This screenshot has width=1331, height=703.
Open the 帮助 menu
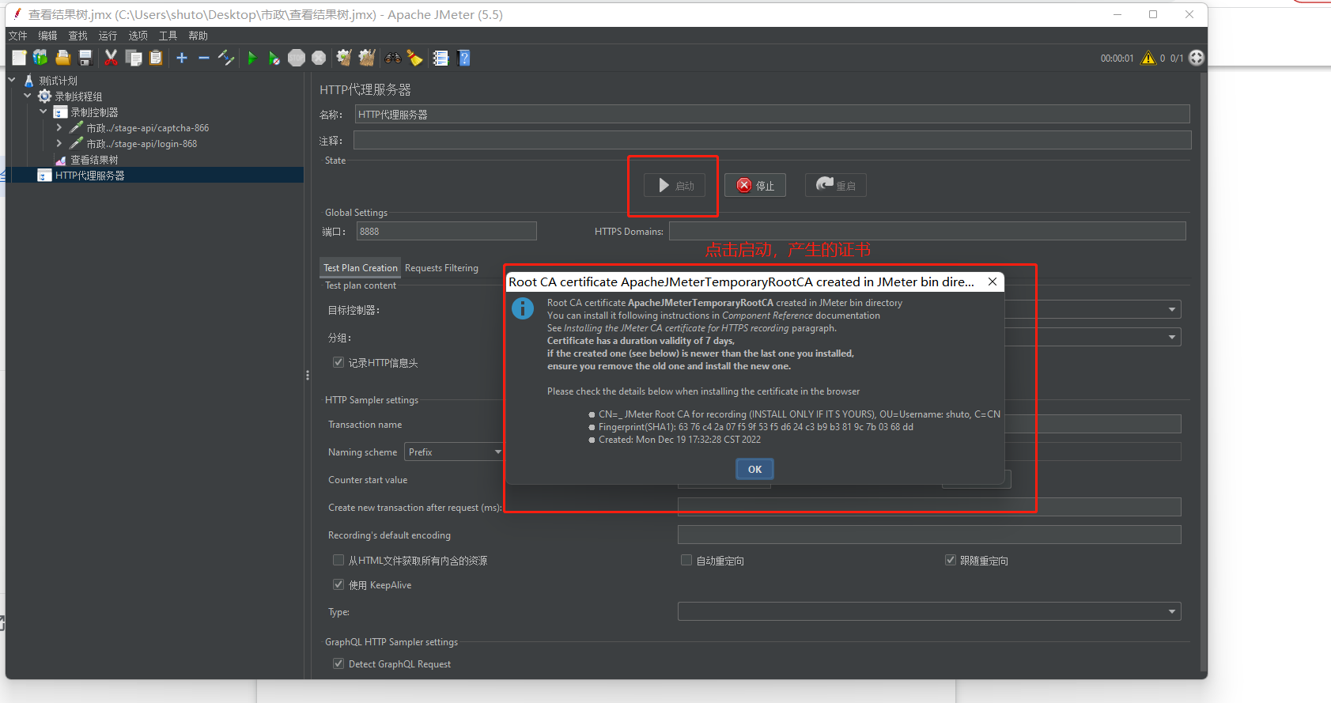click(x=198, y=36)
